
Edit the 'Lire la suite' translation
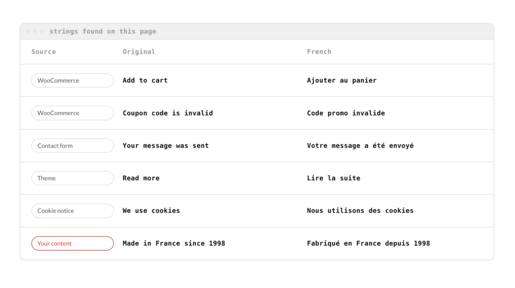(x=334, y=178)
